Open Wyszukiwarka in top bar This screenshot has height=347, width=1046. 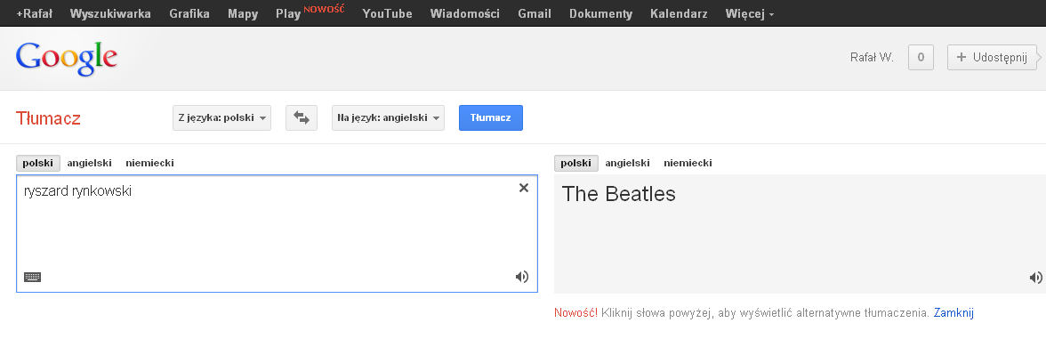coord(110,13)
